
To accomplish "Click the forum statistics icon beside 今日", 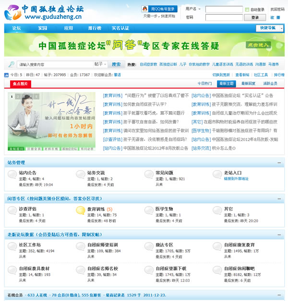I will click(x=6, y=75).
